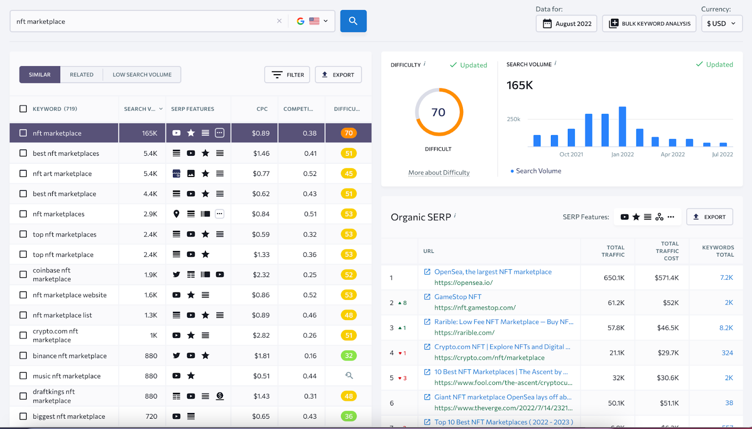Click video icon in 'music nft marketplace' row
Image resolution: width=752 pixels, height=429 pixels.
[x=176, y=375]
